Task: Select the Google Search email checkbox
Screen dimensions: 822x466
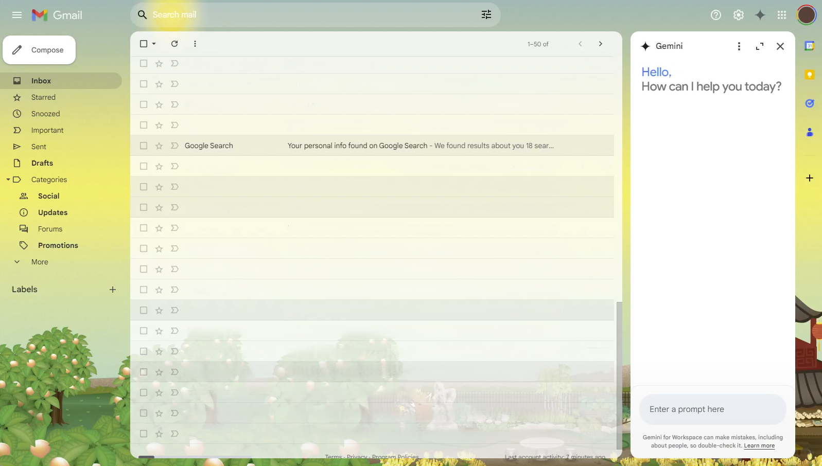Action: click(144, 146)
